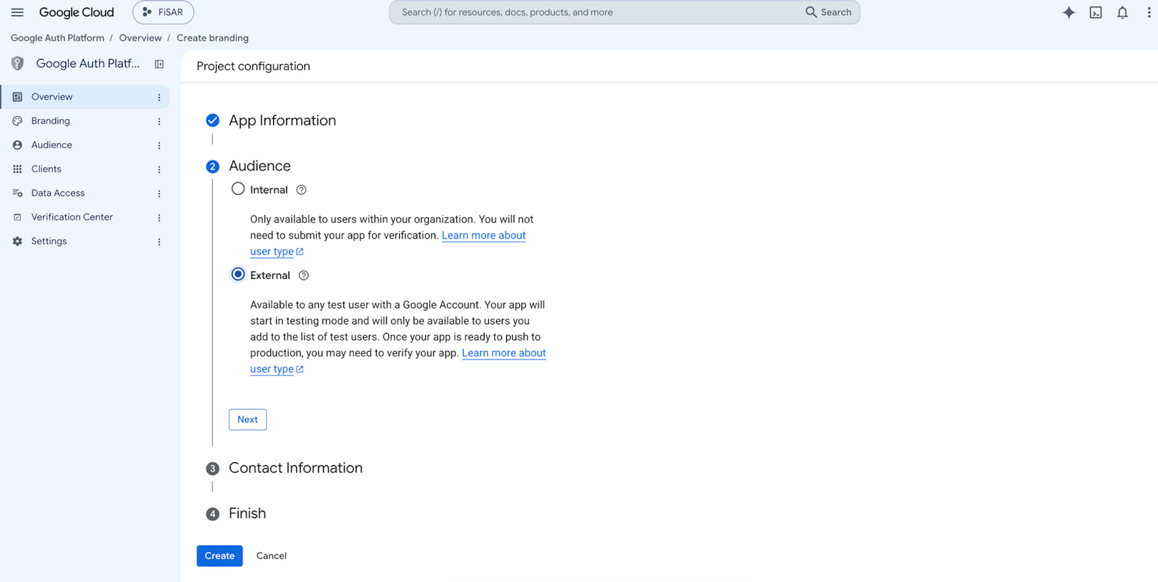Click the help icon next to Internal
Image resolution: width=1158 pixels, height=582 pixels.
click(x=301, y=190)
